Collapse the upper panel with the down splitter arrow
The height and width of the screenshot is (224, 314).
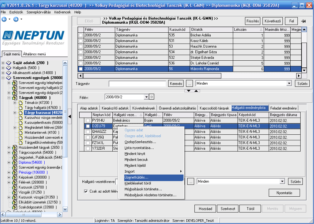pyautogui.click(x=189, y=91)
